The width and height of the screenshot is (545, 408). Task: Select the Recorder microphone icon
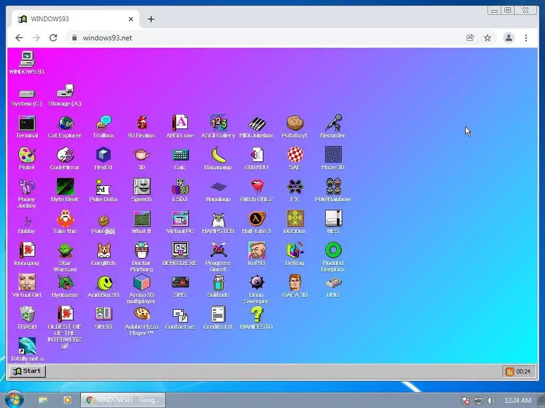(333, 123)
